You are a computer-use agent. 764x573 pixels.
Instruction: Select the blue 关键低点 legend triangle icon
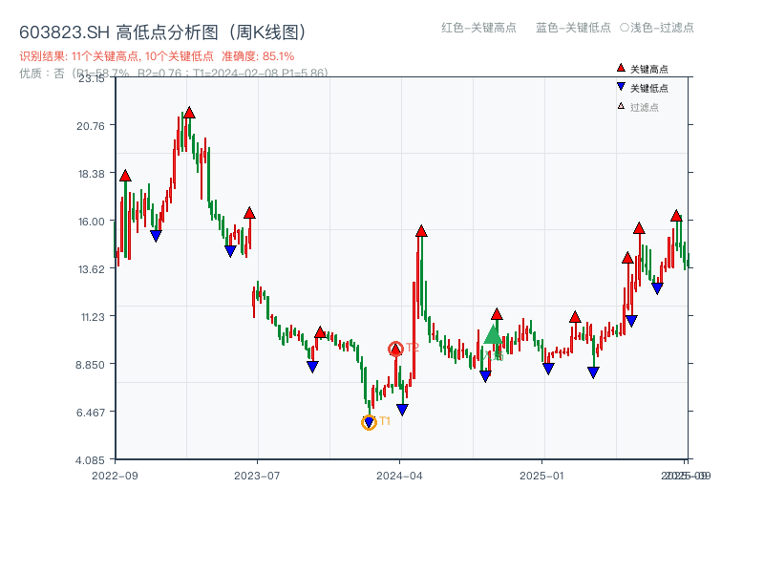pyautogui.click(x=619, y=85)
